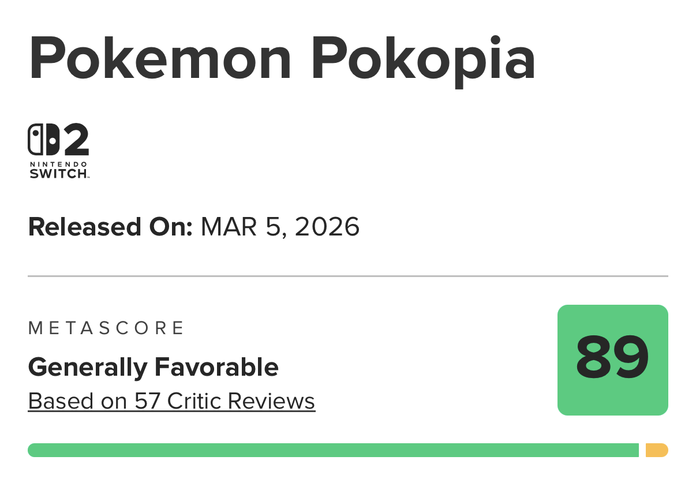696x490 pixels.
Task: Click the release year "2026"
Action: (x=327, y=227)
